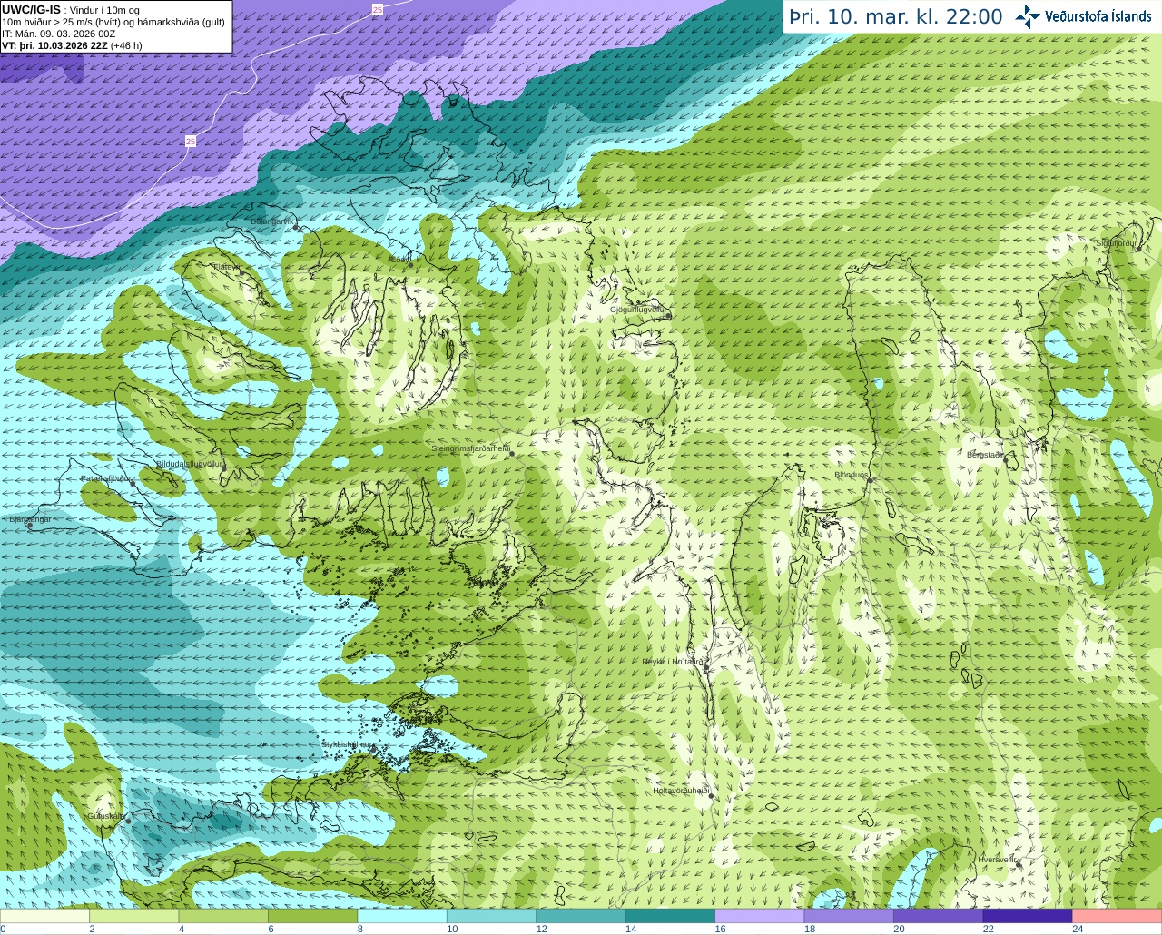Pick the dark teal 14–16 legend swatch
1162x935 pixels.
point(670,916)
